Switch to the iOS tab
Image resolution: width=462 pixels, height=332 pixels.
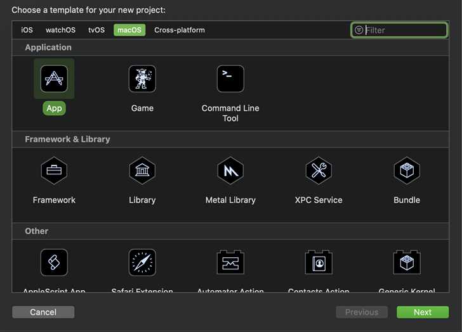point(27,30)
